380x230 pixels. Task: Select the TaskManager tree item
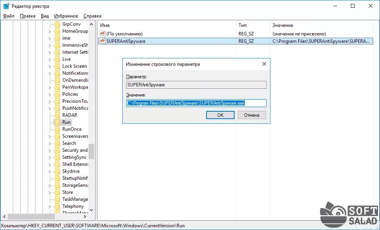(x=75, y=199)
